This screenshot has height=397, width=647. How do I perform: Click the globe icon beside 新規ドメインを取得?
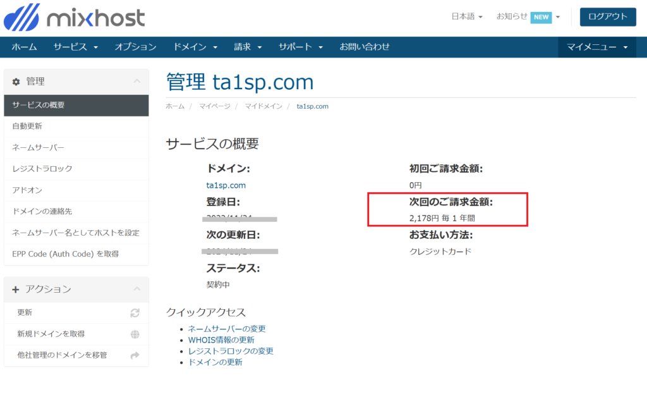[135, 334]
